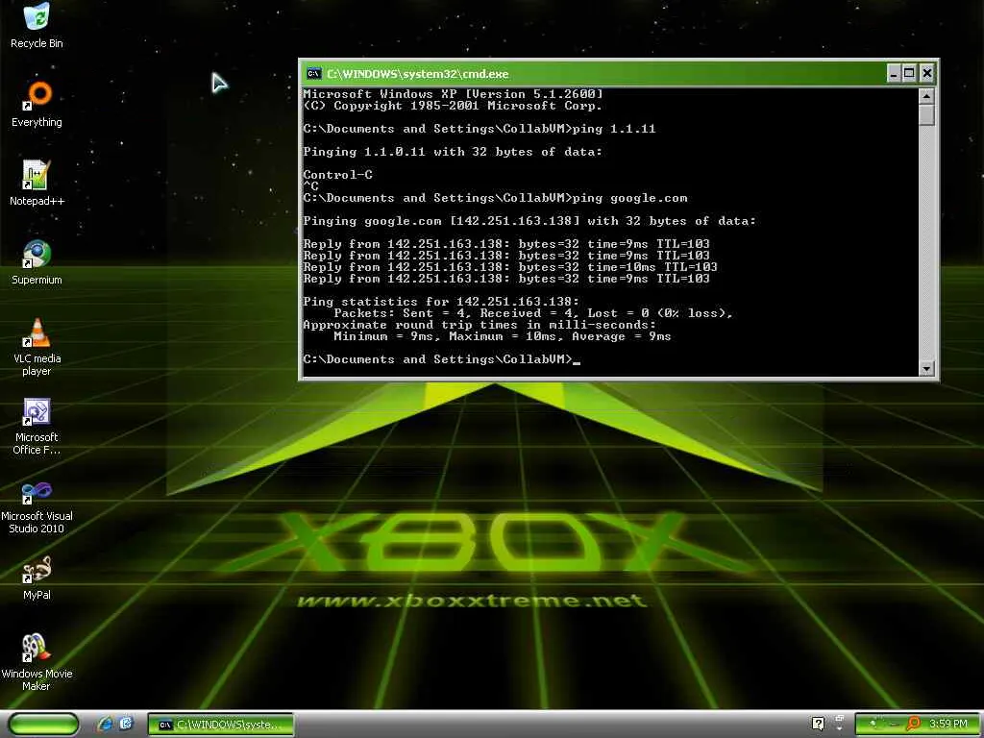Launch Internet Explorer from quick launch
The height and width of the screenshot is (738, 984).
tap(105, 725)
